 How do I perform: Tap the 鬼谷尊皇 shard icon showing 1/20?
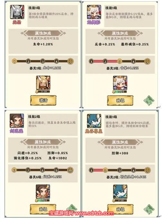[x=120, y=193]
